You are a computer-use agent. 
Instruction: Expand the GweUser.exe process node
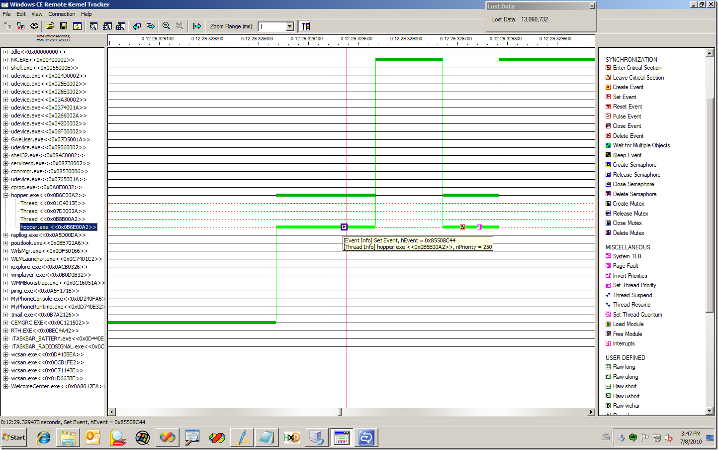pos(5,139)
